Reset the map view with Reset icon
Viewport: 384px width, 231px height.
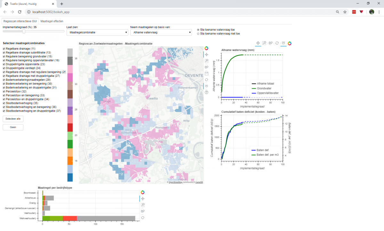pyautogui.click(x=206, y=79)
